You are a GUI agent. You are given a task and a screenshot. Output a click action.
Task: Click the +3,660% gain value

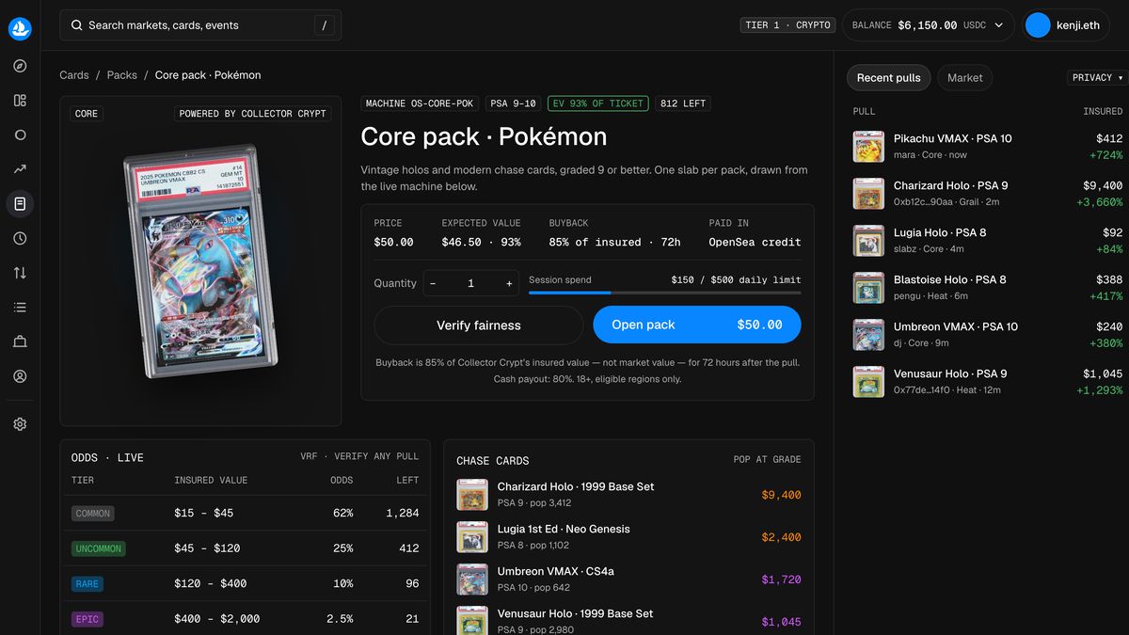tap(1100, 202)
